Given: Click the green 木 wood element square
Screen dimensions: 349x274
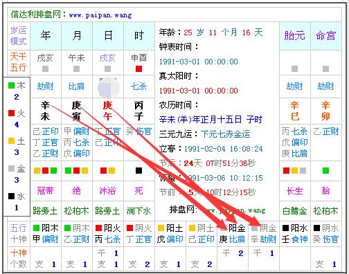Looking at the screenshot, I should (x=11, y=86).
